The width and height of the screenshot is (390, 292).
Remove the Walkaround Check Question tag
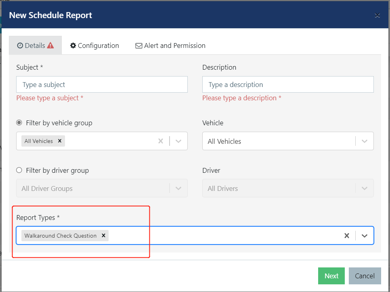coord(103,236)
